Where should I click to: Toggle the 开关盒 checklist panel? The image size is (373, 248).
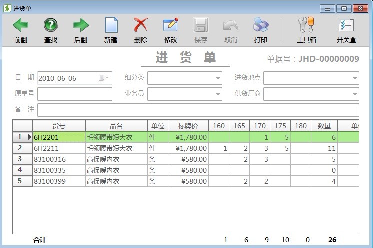pos(346,25)
